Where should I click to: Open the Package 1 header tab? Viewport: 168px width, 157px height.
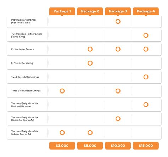point(62,11)
